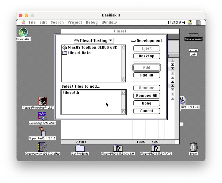Click the Add All button
The height and width of the screenshot is (183, 222).
click(147, 75)
